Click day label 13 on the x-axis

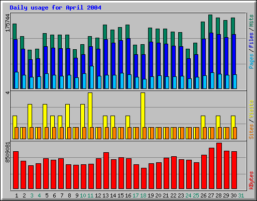(x=105, y=195)
